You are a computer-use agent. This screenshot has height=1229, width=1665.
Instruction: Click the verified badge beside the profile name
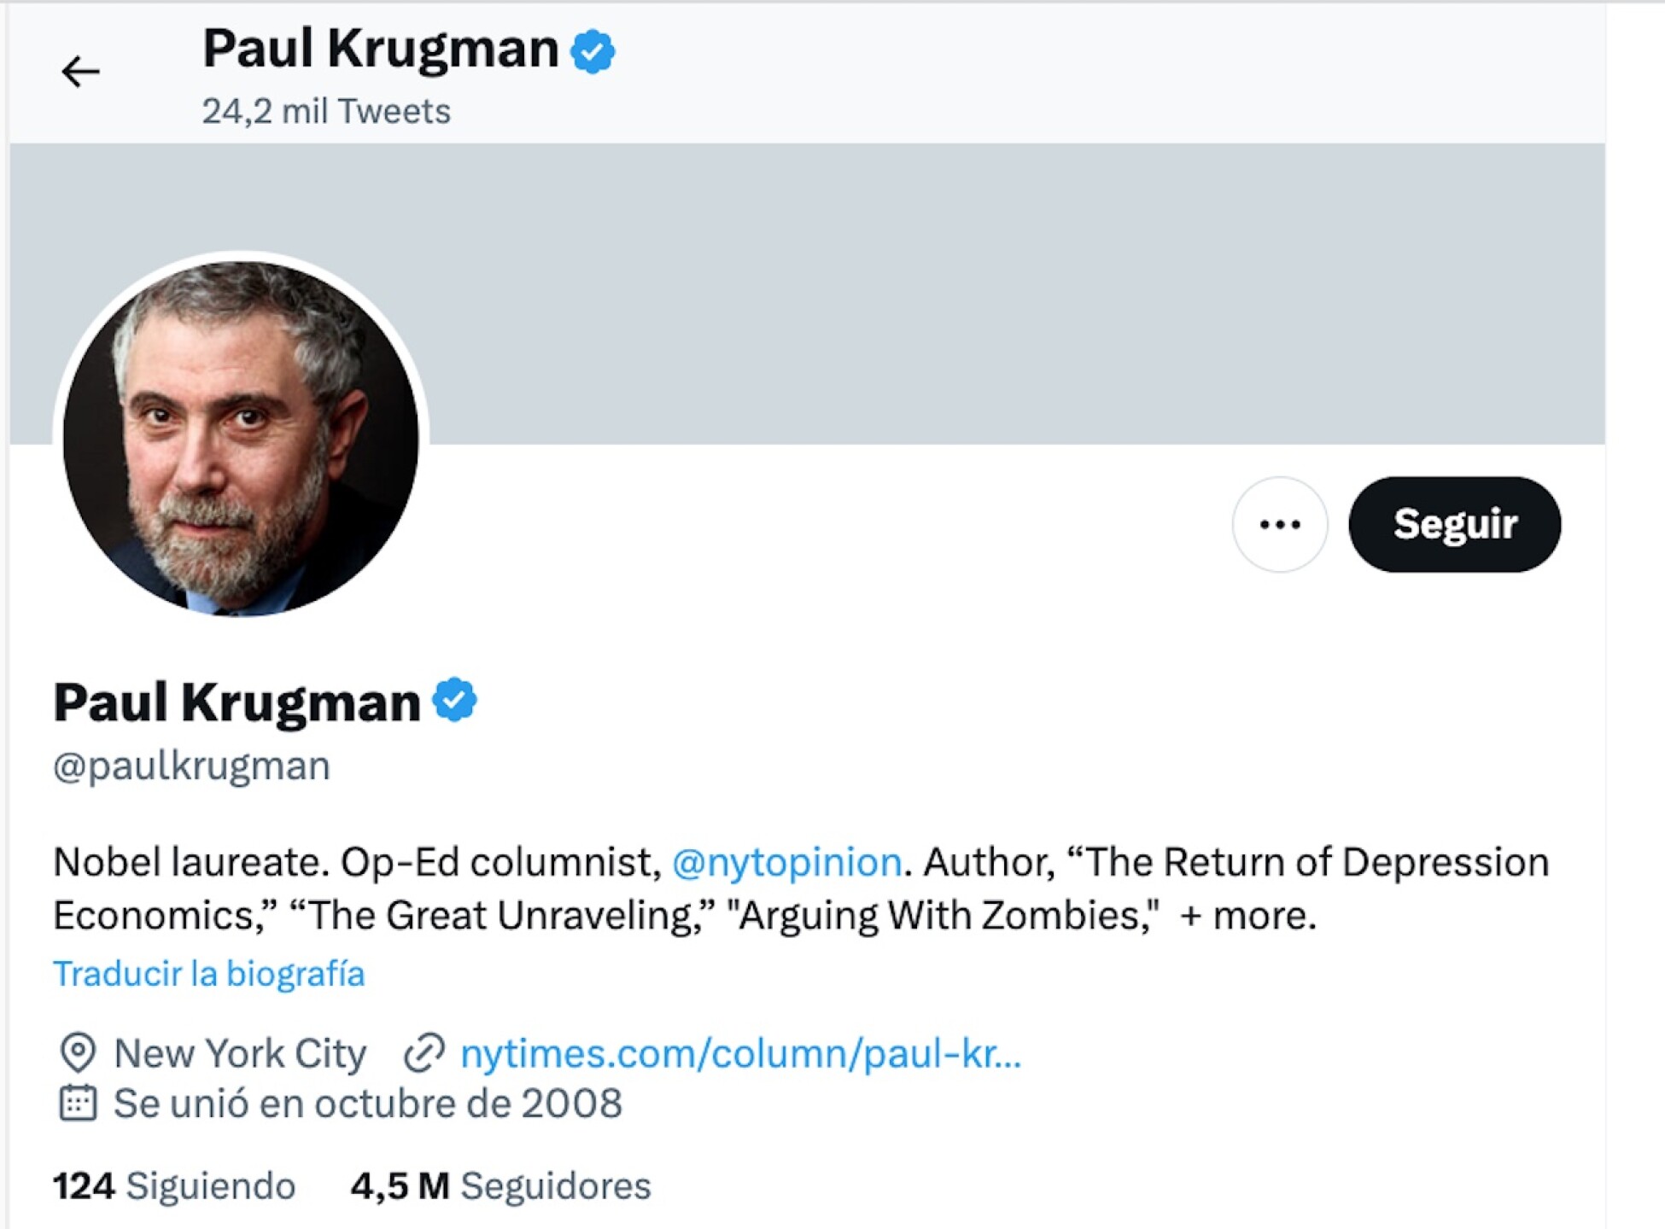click(454, 701)
